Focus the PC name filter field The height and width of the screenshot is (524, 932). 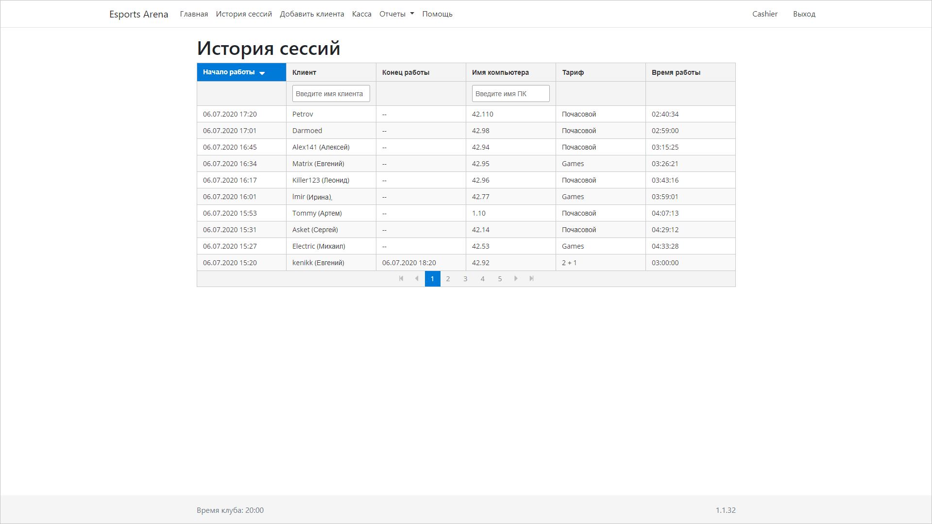510,94
